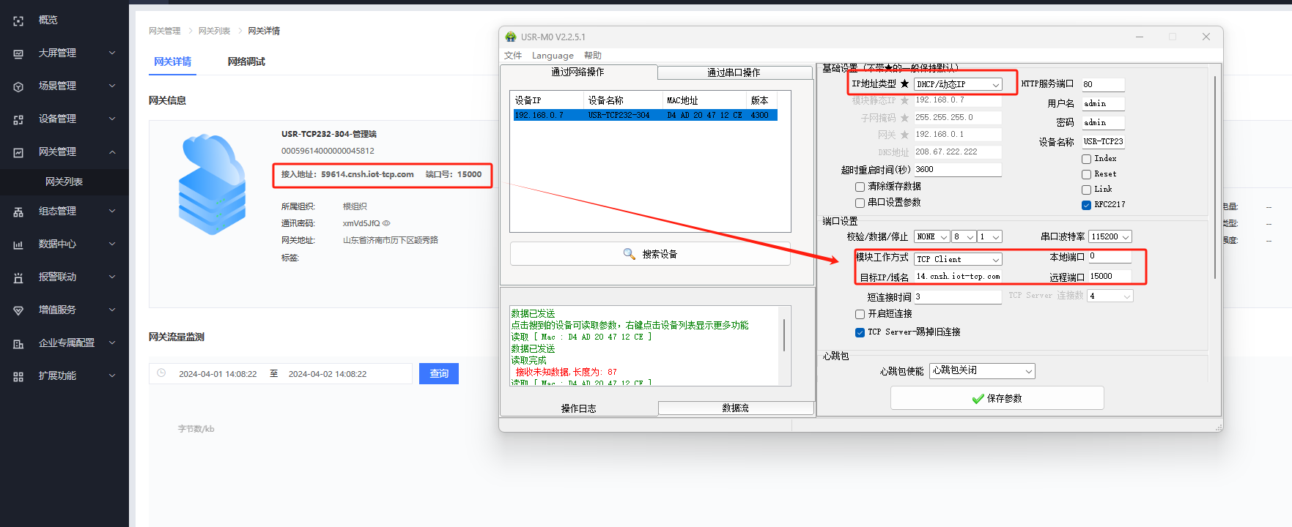The width and height of the screenshot is (1292, 527).
Task: Click the USR-M0 title bar app icon
Action: point(511,37)
